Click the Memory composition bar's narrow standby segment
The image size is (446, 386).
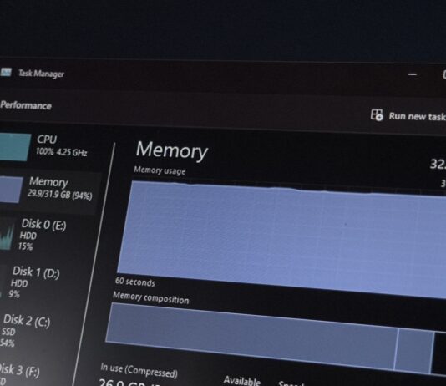pyautogui.click(x=414, y=350)
